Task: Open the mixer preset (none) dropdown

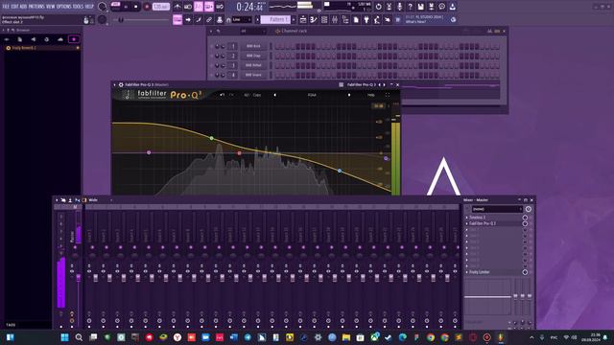Action: pos(497,209)
